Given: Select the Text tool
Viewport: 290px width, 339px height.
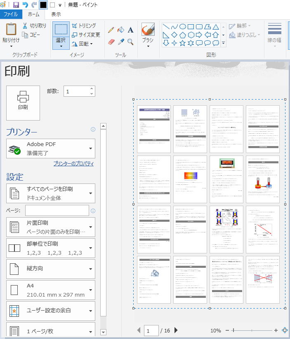Looking at the screenshot, I should coord(130,30).
